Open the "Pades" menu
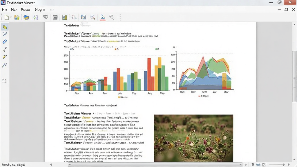The height and width of the screenshot is (167, 297). [x=26, y=10]
